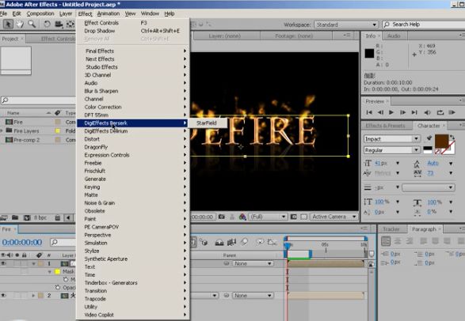Screen dimensions: 465x321
Task: Toggle region of interest button
Action: [x=293, y=217]
